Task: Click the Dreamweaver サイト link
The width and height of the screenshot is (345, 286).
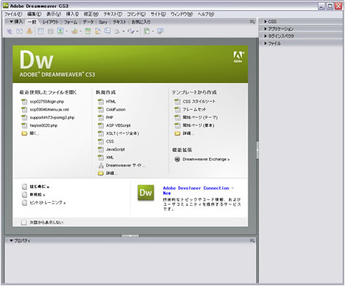Action: coord(122,166)
